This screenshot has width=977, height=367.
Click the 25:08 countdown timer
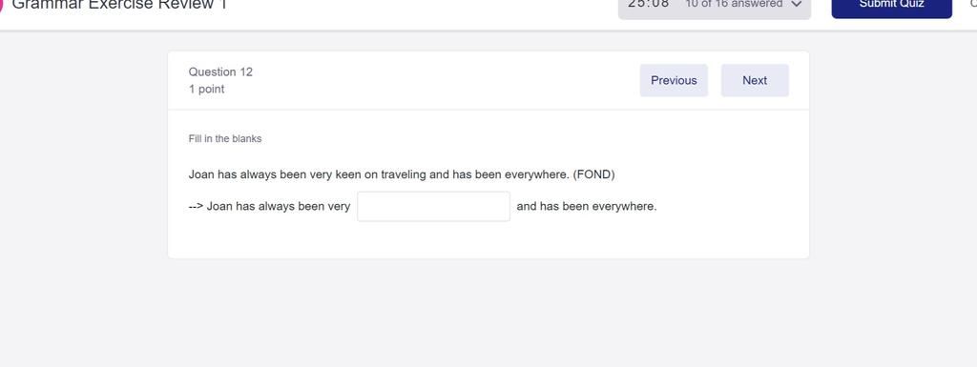coord(649,4)
